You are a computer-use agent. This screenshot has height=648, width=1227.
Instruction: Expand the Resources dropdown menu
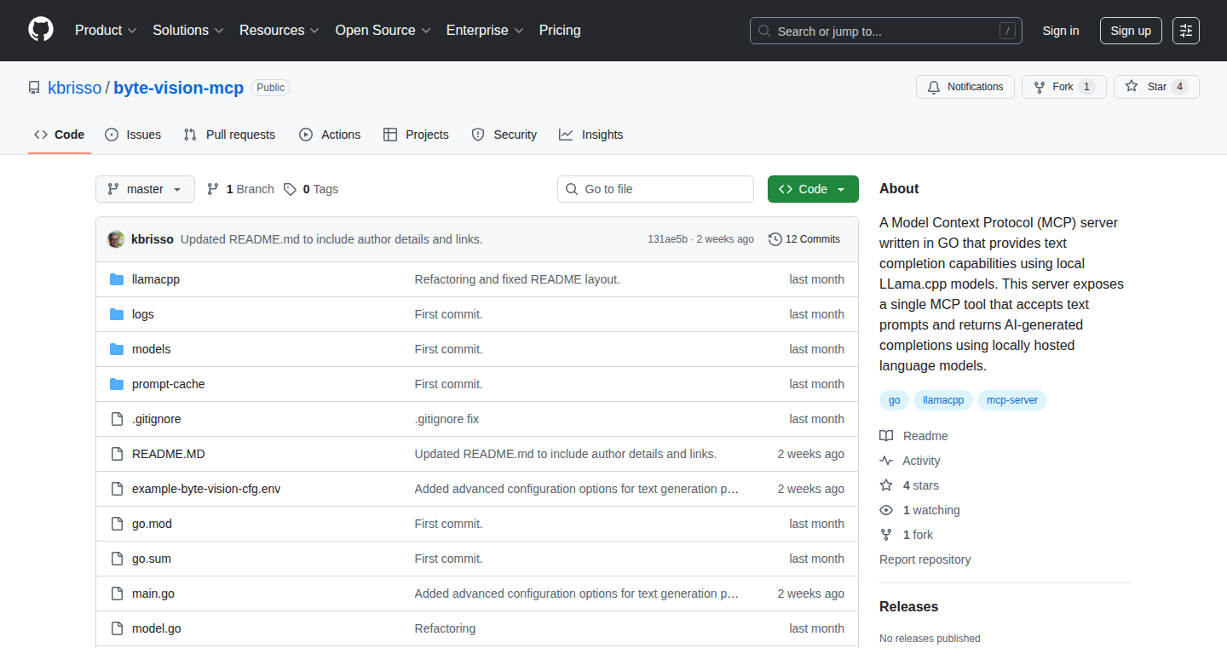[279, 30]
